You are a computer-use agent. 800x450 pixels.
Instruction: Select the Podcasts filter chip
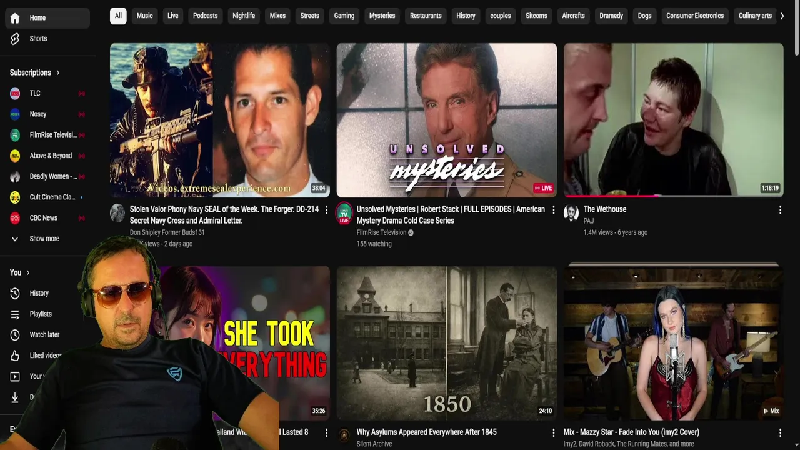205,16
